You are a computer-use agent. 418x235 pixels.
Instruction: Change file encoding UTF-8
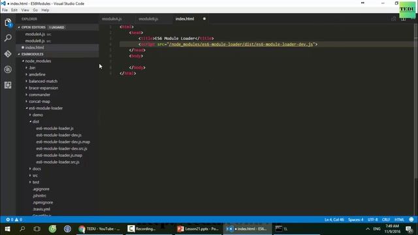[373, 219]
